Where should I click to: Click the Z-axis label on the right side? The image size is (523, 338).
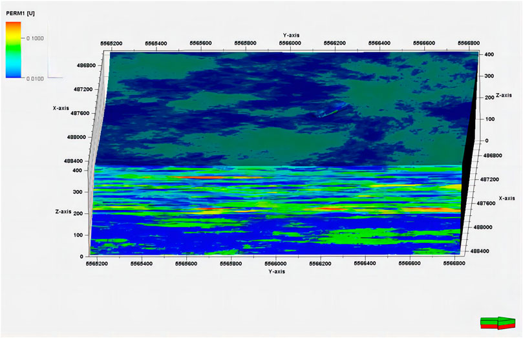(x=504, y=95)
